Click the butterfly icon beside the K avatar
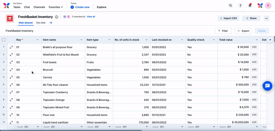 tap(260, 5)
